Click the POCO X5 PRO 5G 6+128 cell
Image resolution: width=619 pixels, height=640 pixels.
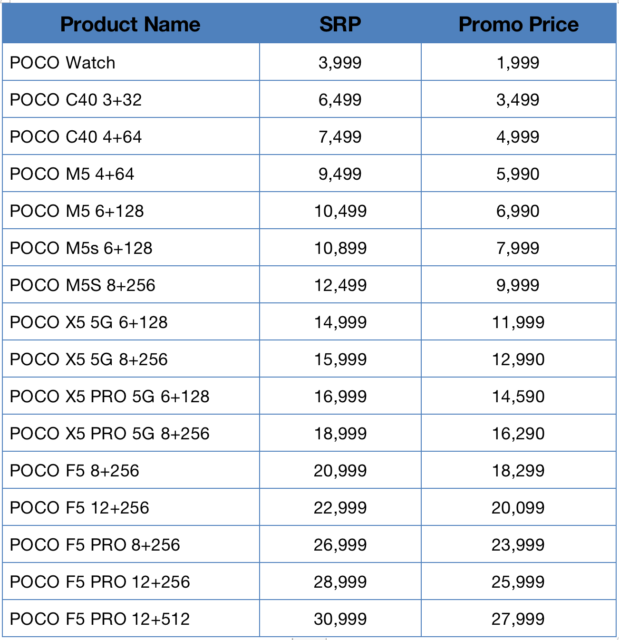(131, 396)
